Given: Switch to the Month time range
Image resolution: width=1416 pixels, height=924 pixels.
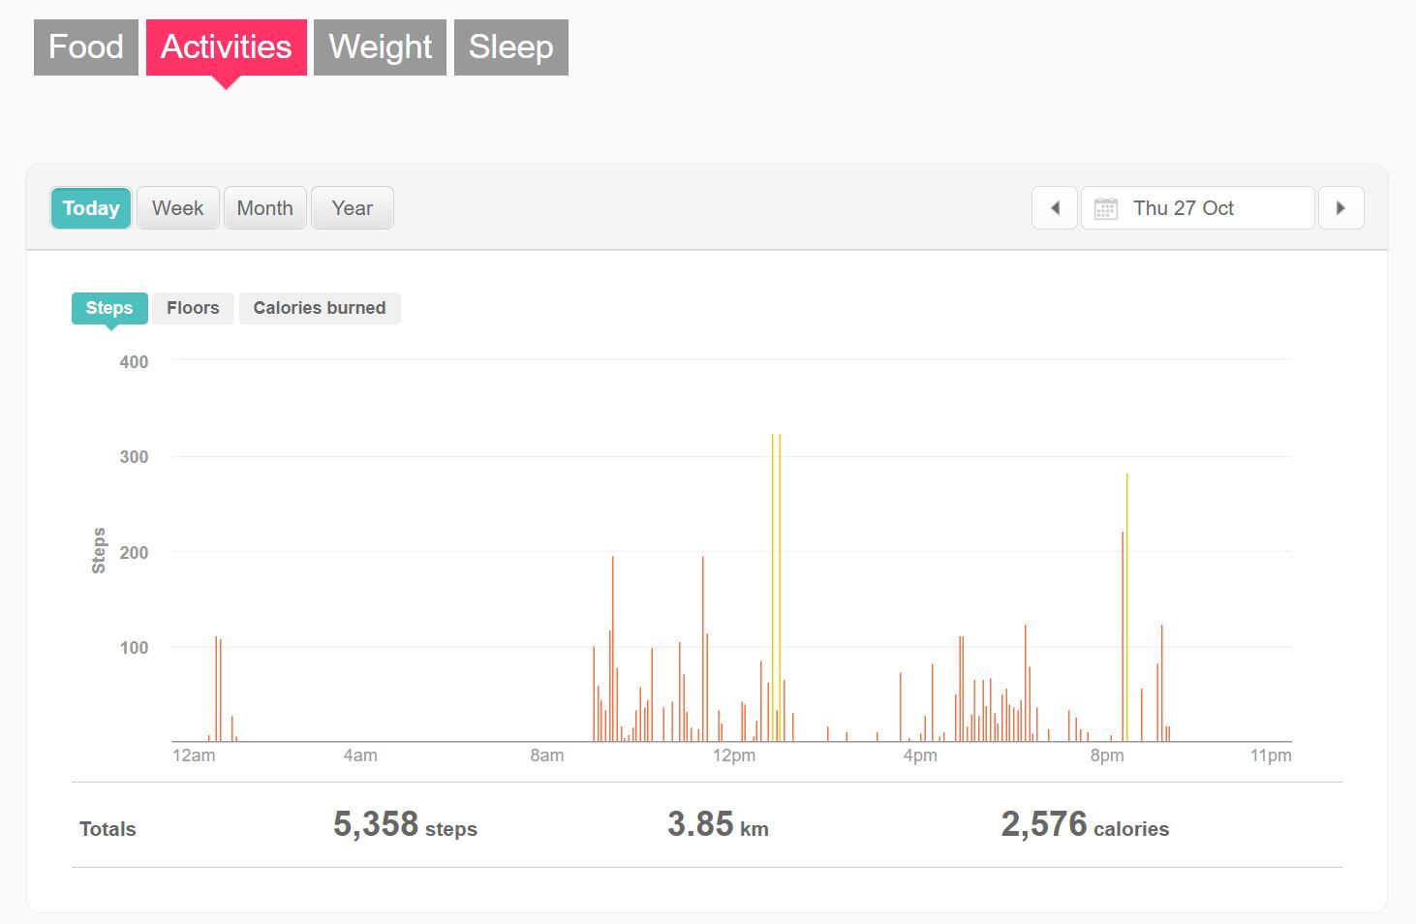Looking at the screenshot, I should click(x=264, y=207).
